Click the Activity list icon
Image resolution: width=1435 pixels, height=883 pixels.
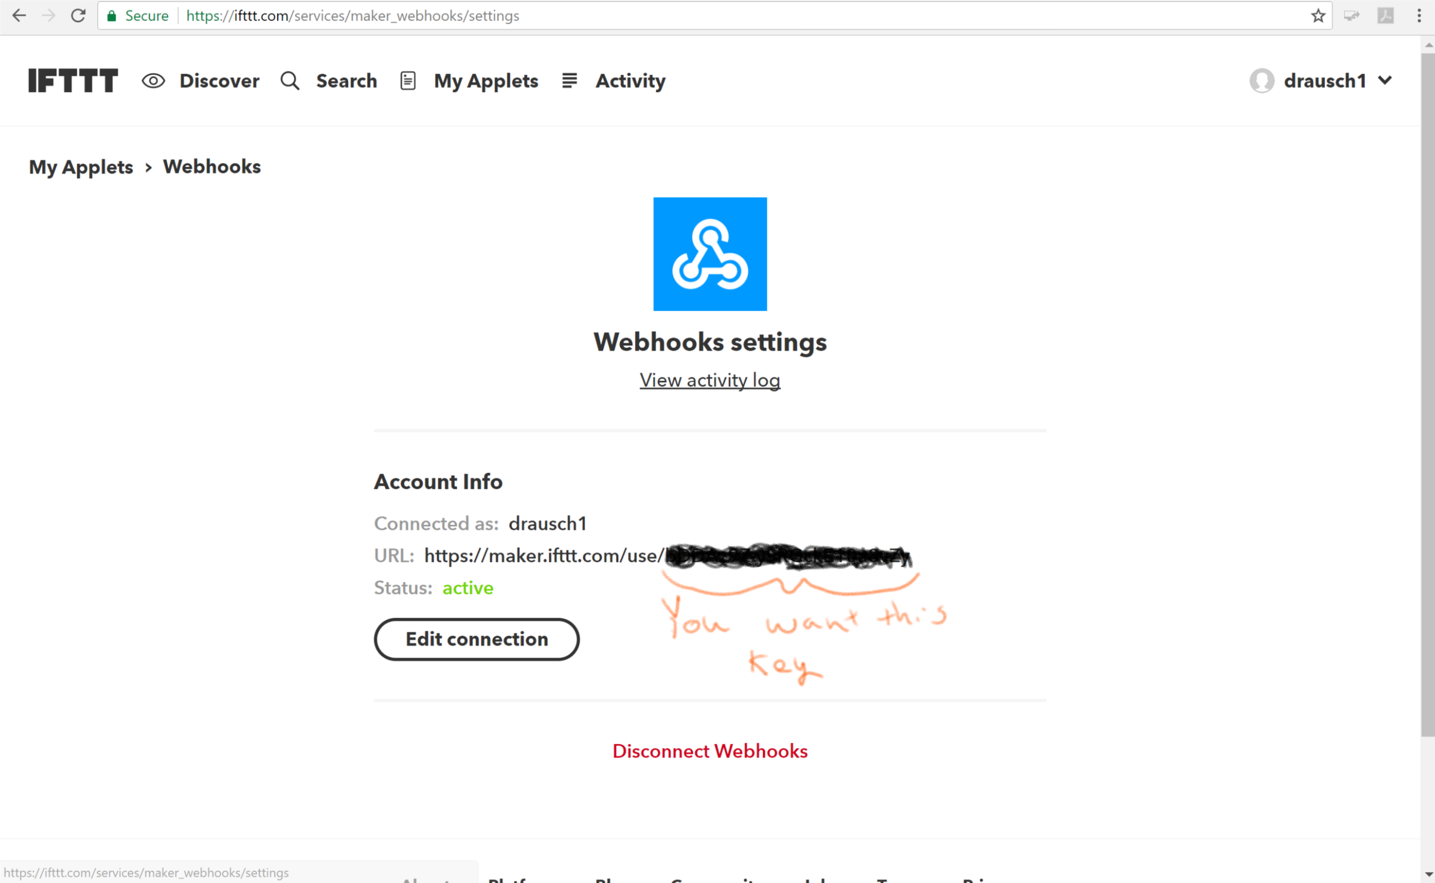[x=570, y=81]
